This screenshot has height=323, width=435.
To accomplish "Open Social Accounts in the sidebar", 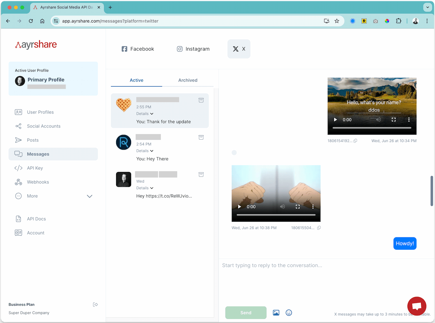I will pyautogui.click(x=53, y=126).
